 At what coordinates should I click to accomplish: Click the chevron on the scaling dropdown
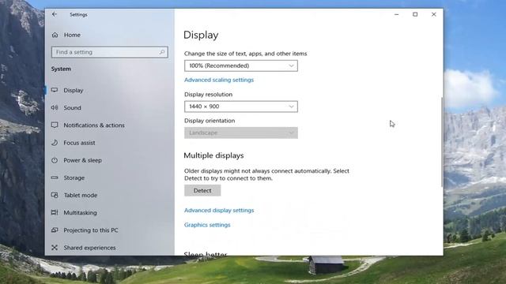coord(292,65)
